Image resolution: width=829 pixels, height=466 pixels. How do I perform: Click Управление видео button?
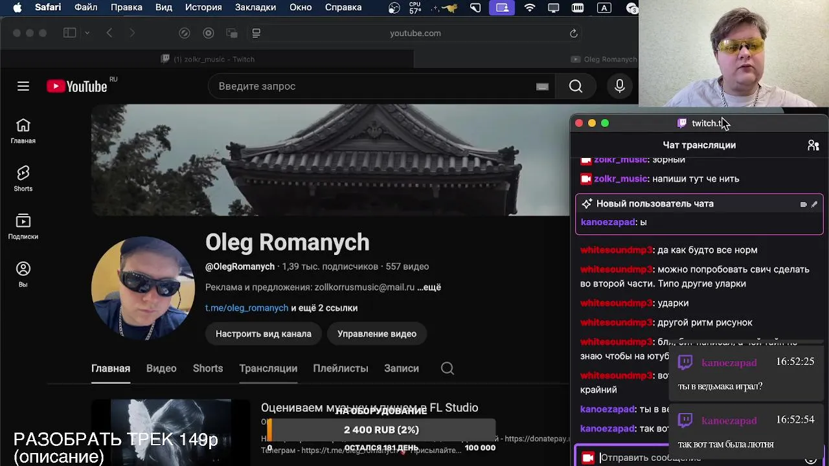coord(377,334)
